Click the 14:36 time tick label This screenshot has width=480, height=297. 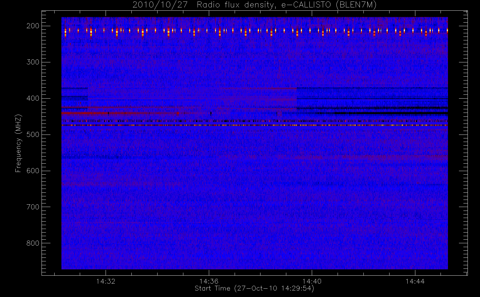click(209, 281)
